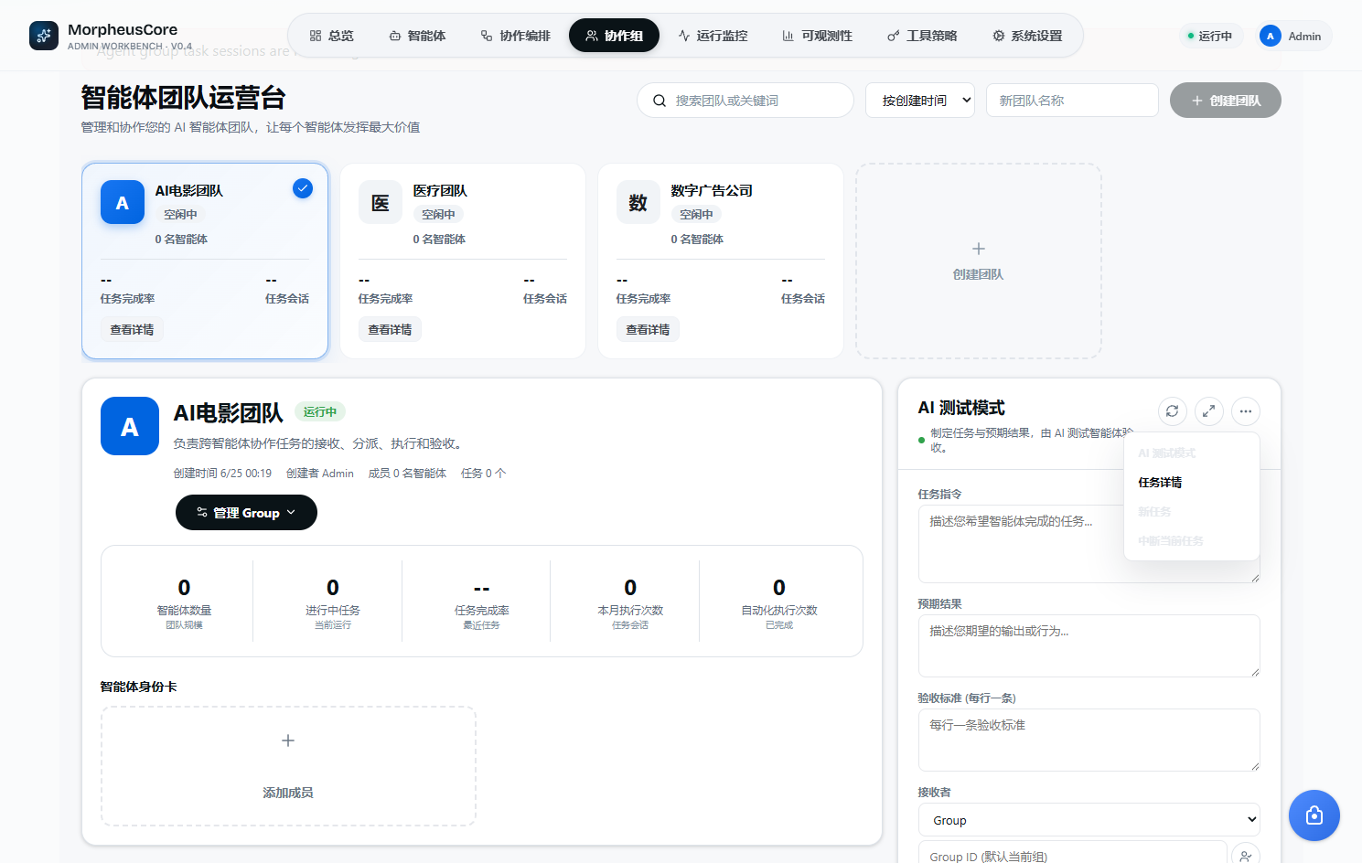Click the 智能体数量 stat tile

point(184,602)
